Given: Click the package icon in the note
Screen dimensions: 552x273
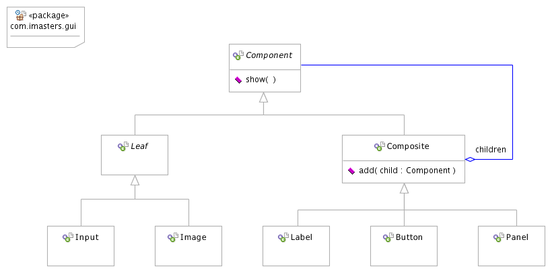Looking at the screenshot, I should pos(20,15).
